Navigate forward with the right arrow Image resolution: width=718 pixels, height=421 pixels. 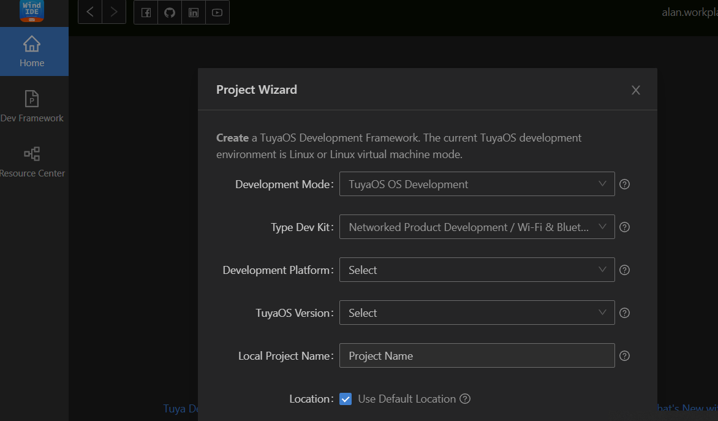click(114, 12)
